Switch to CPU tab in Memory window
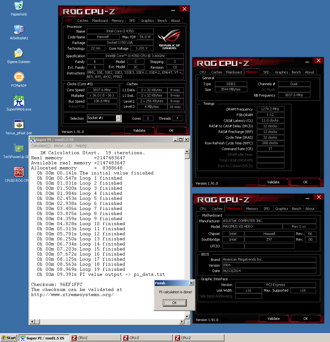This screenshot has height=342, width=330. (203, 72)
